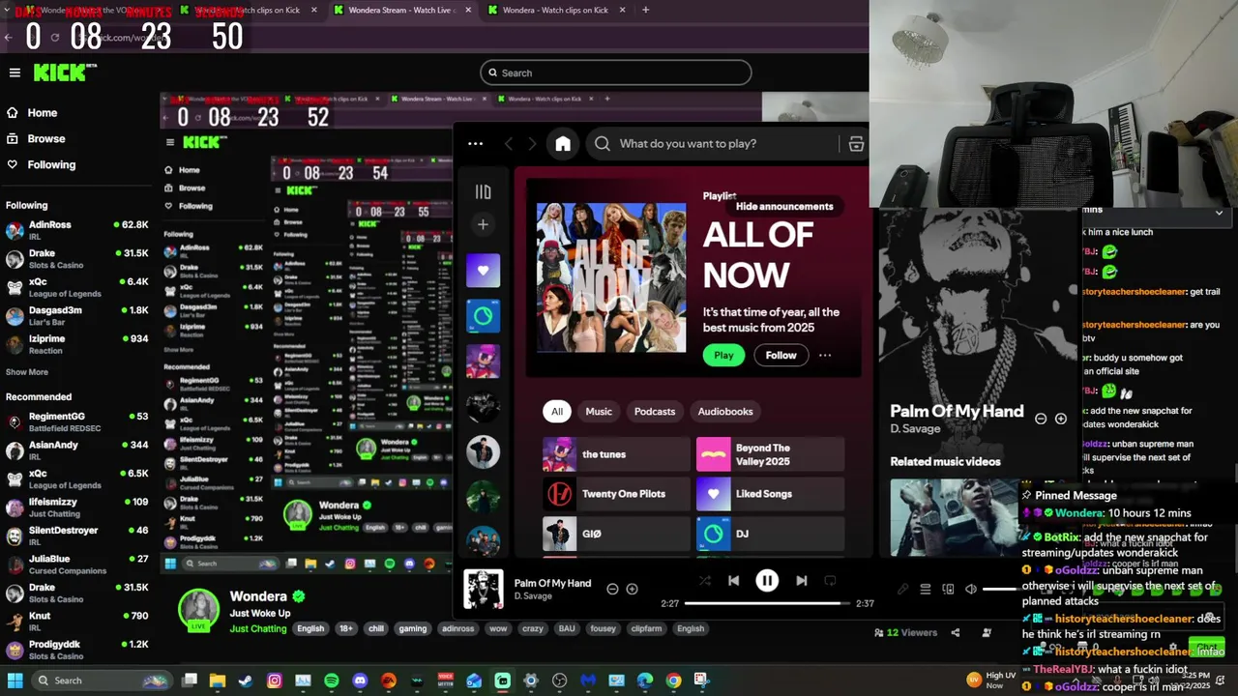Play the All Of Now playlist
The width and height of the screenshot is (1238, 696).
tap(723, 355)
